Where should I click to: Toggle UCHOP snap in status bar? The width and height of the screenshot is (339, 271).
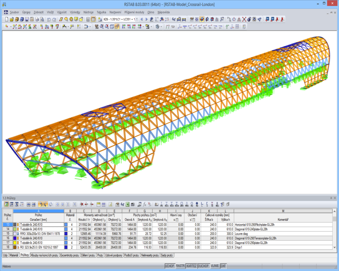[169, 266]
